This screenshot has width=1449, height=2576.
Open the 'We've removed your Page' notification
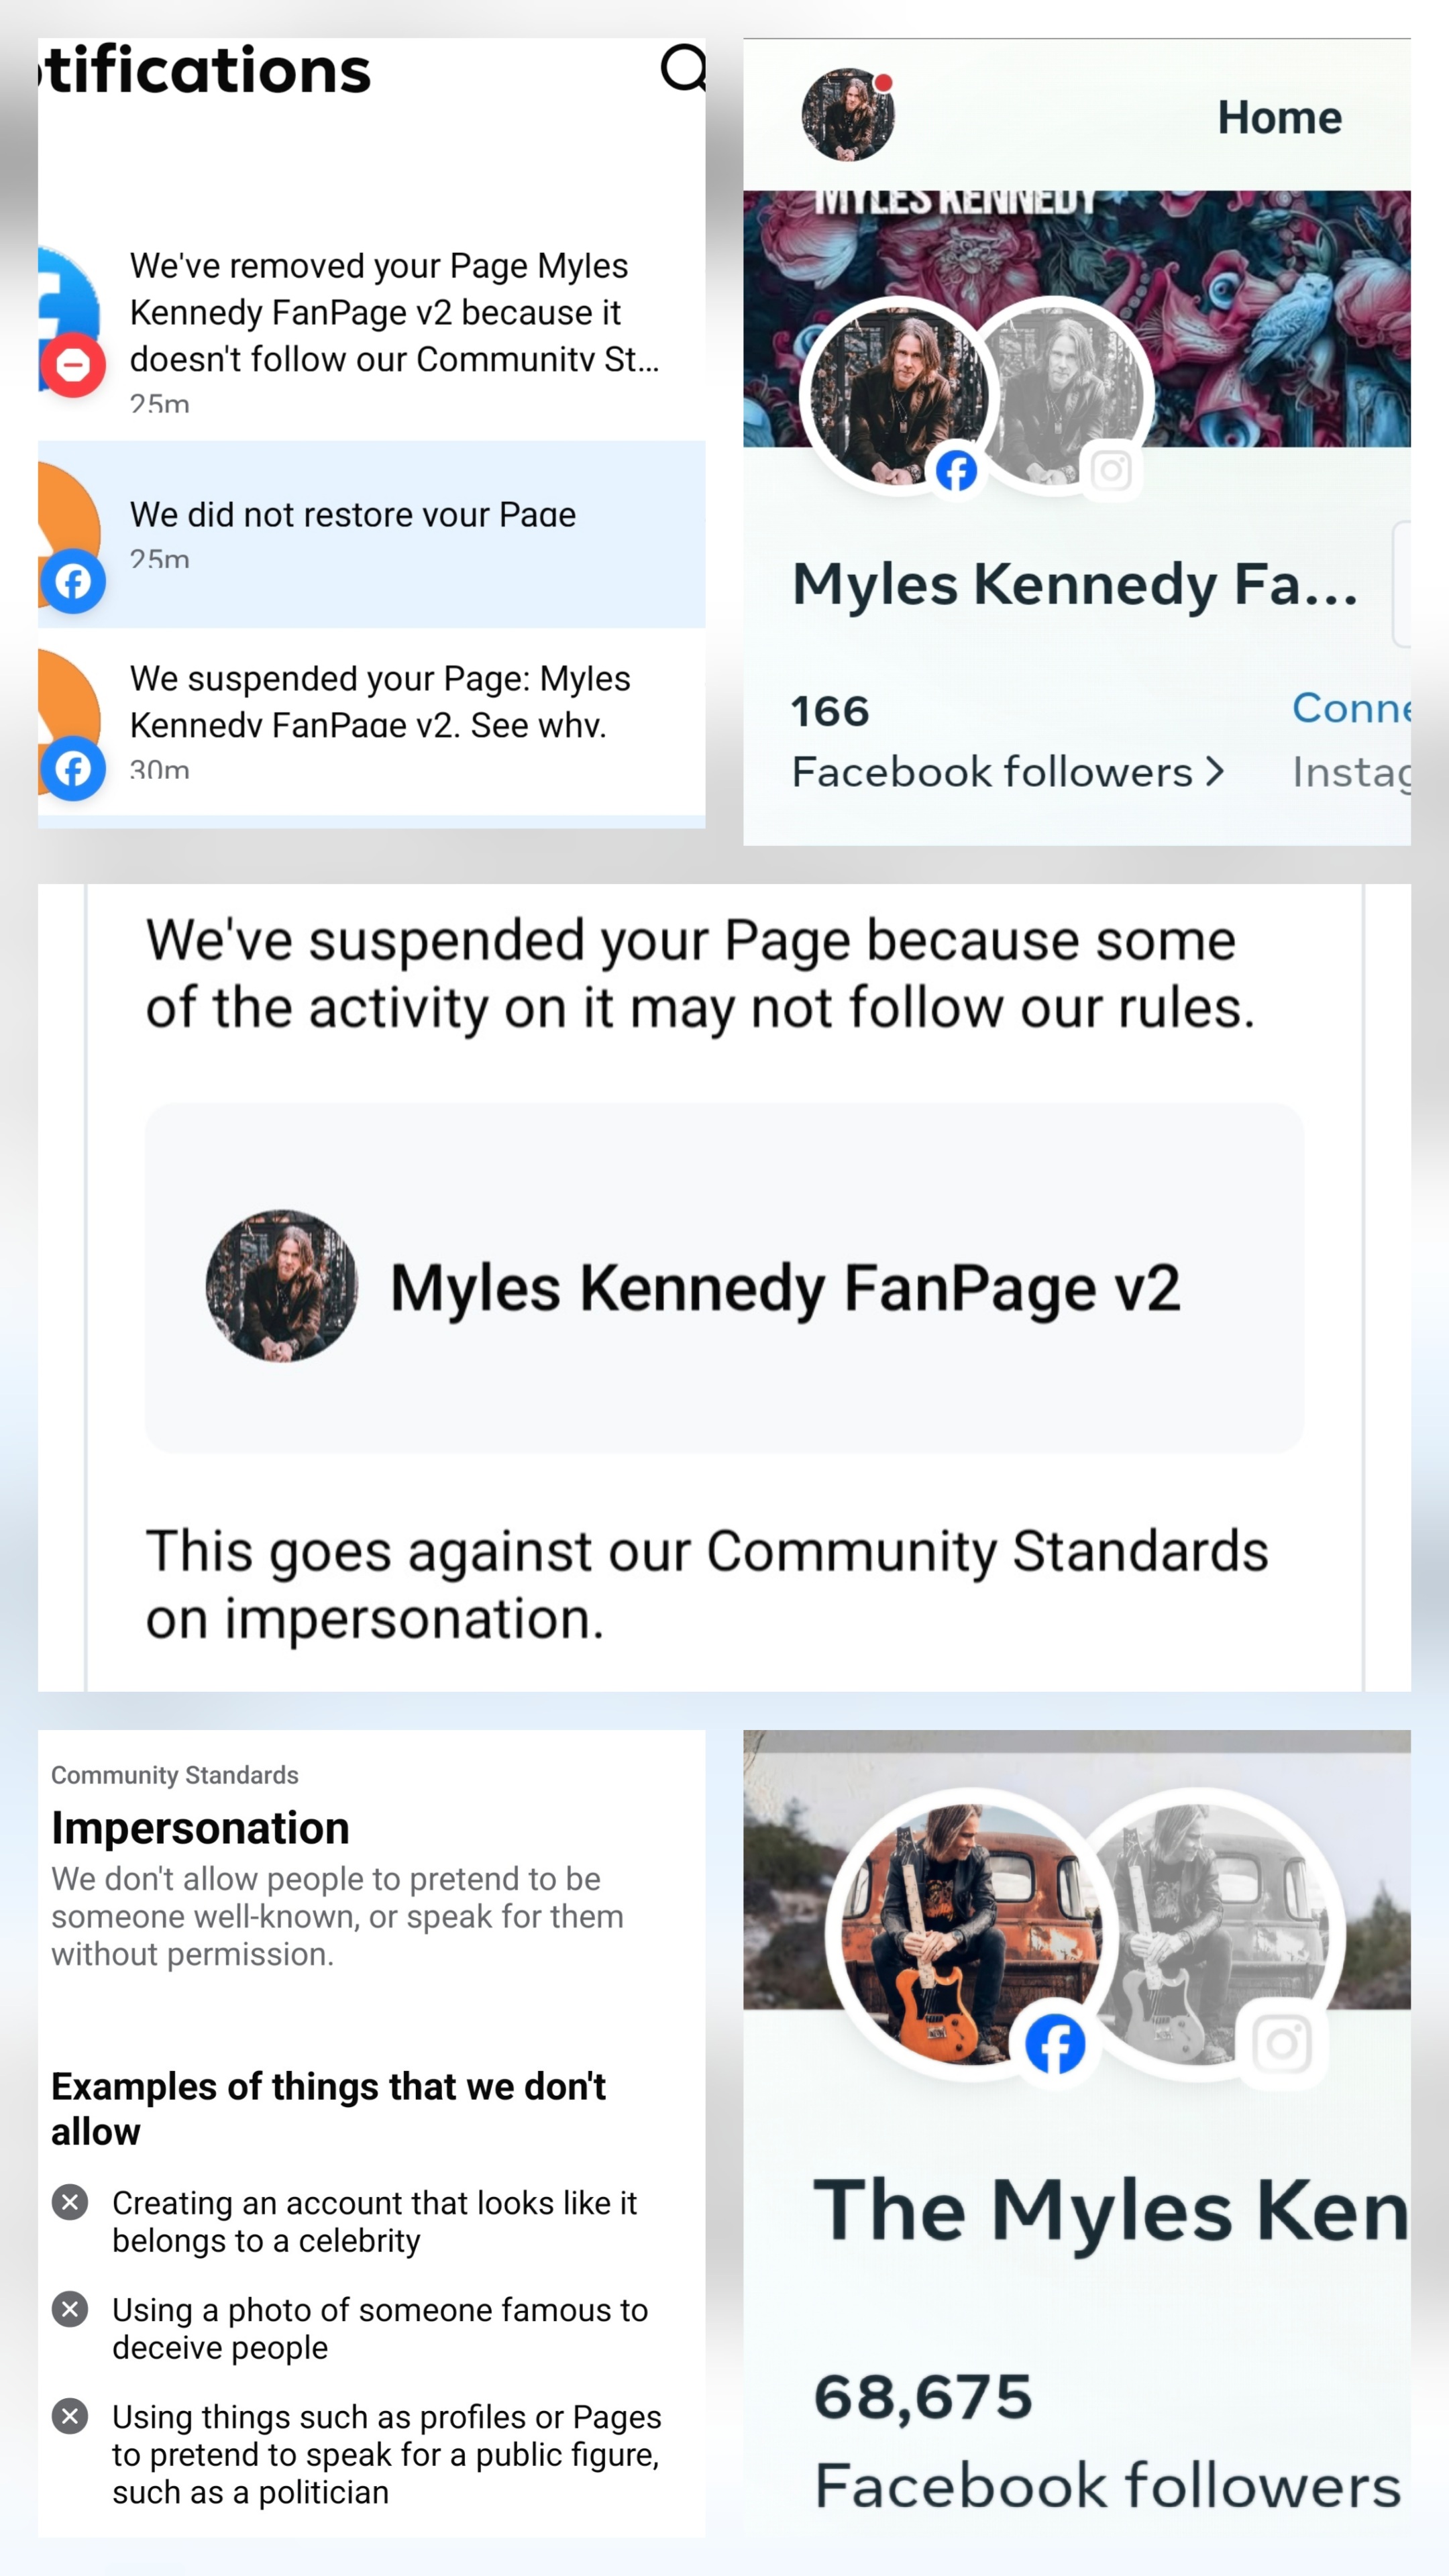394,312
